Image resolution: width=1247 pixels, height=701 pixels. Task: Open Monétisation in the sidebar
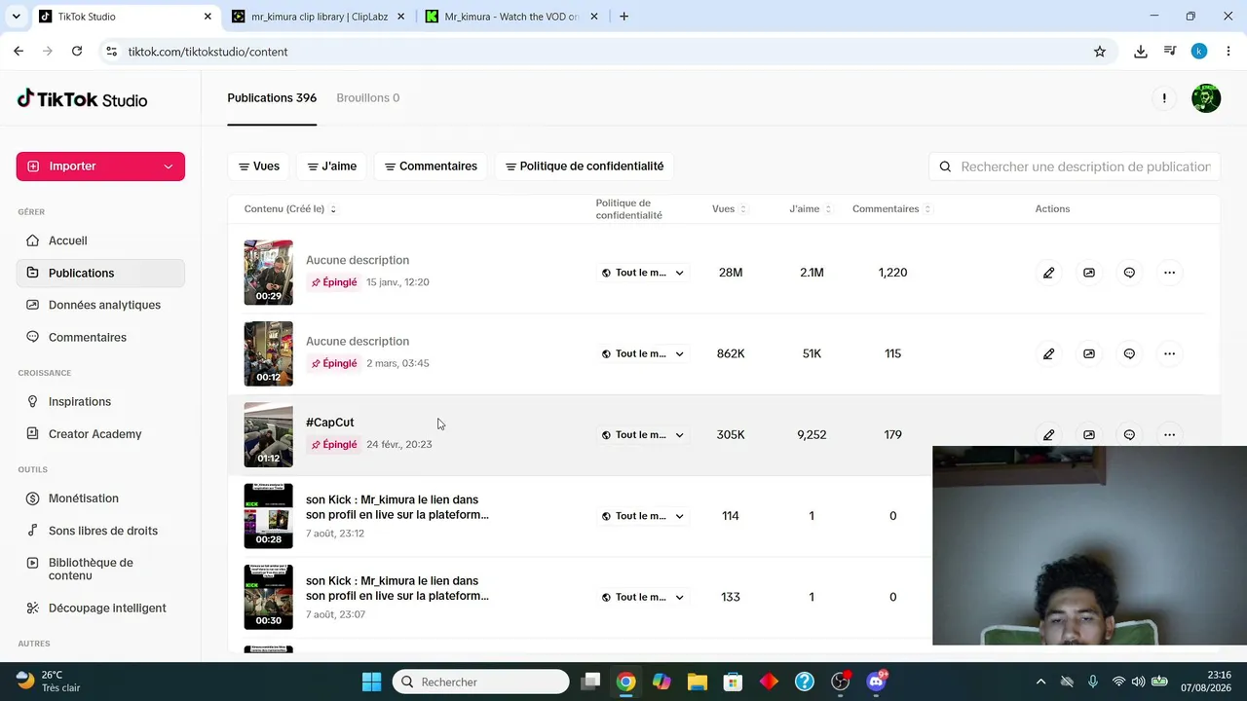pyautogui.click(x=100, y=498)
